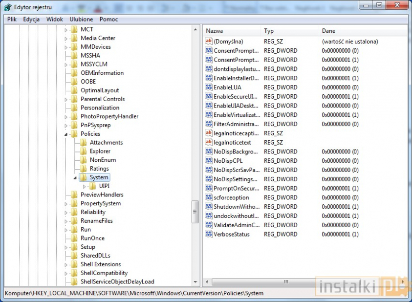
Task: Expand the Reliability key arrow
Action: [66, 213]
